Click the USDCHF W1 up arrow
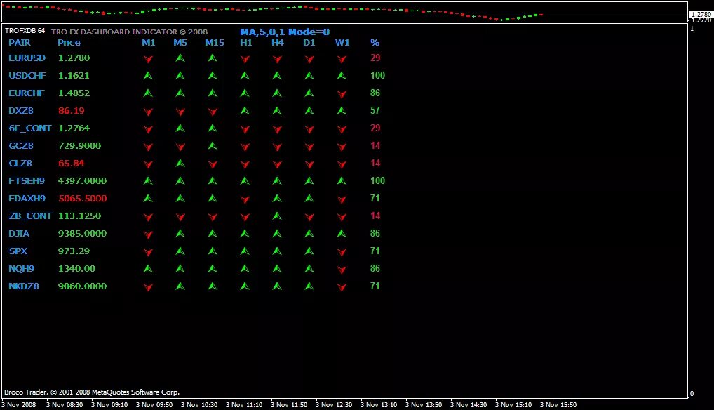This screenshot has width=714, height=410. [342, 76]
